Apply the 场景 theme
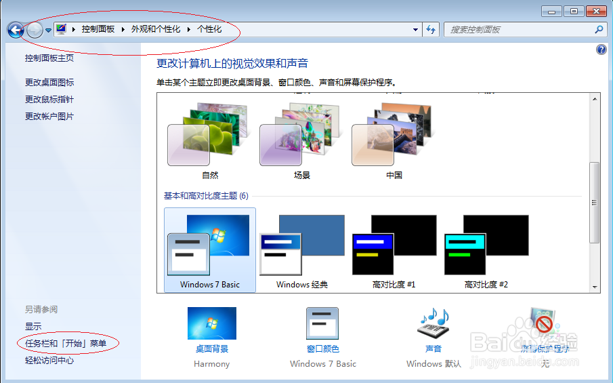This screenshot has height=383, width=613. point(302,141)
